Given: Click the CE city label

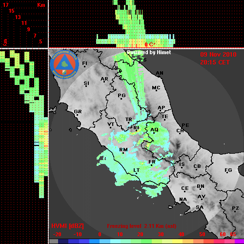Looking at the screenshot, I should [x=185, y=188].
